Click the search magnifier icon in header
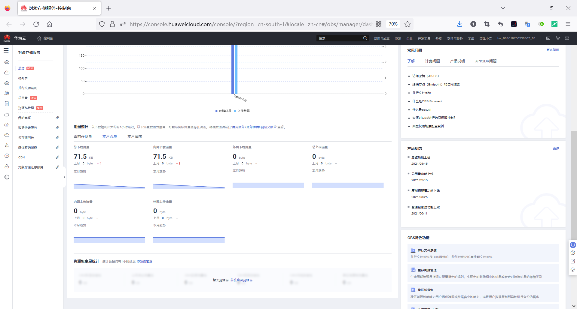 click(365, 38)
